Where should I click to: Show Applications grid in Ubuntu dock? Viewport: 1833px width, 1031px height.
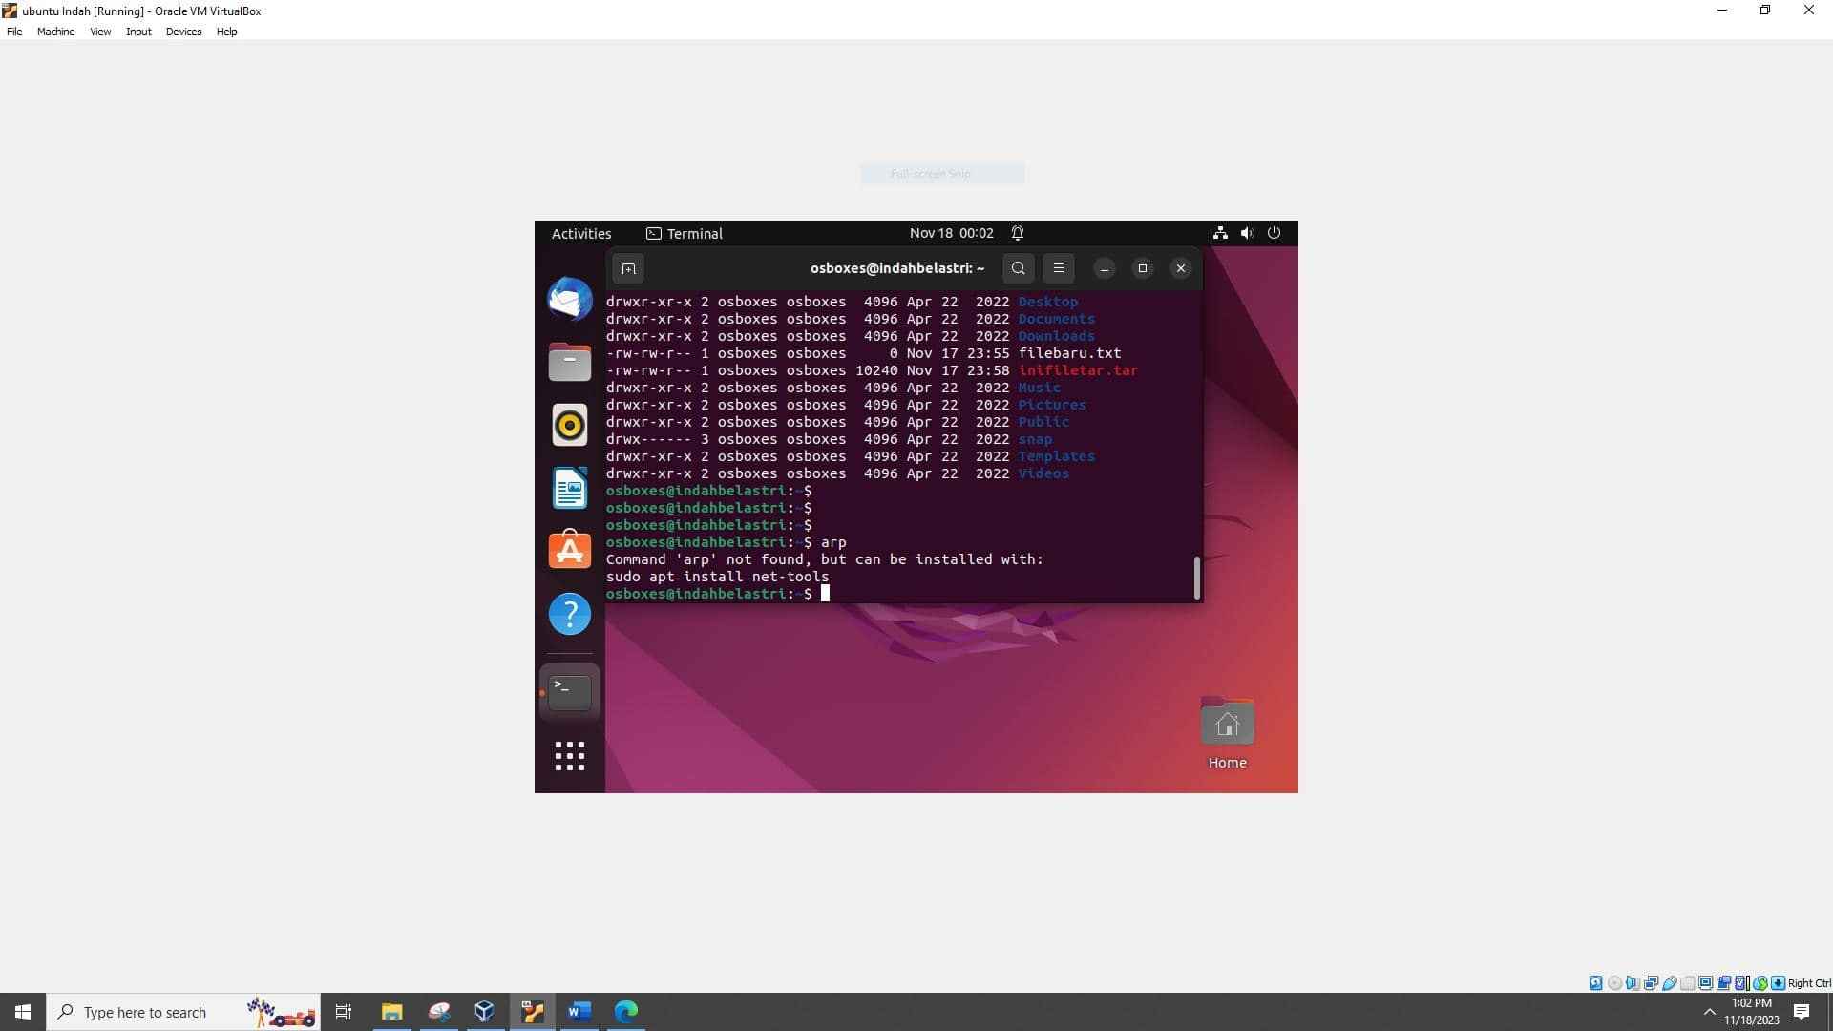tap(570, 756)
